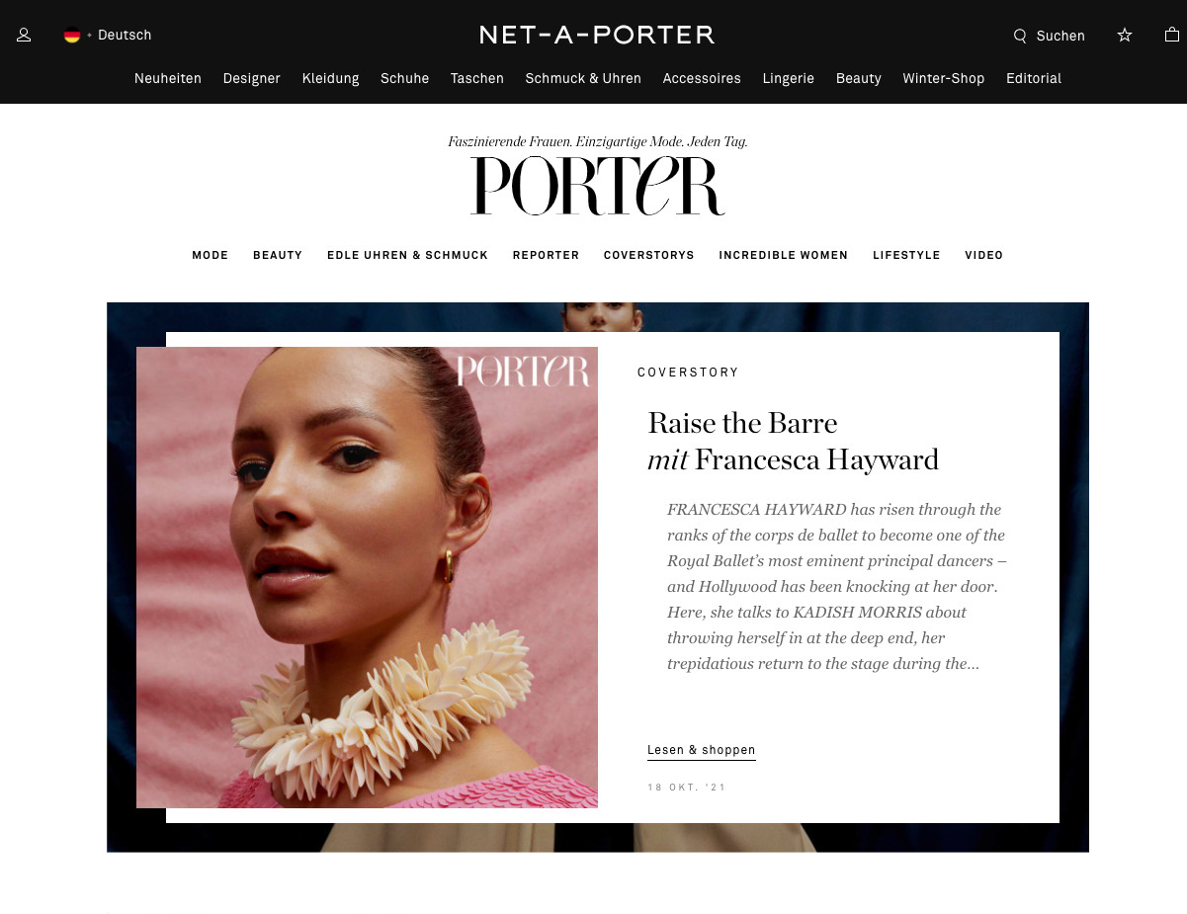Open the user account icon
The height and width of the screenshot is (914, 1187).
pyautogui.click(x=24, y=35)
